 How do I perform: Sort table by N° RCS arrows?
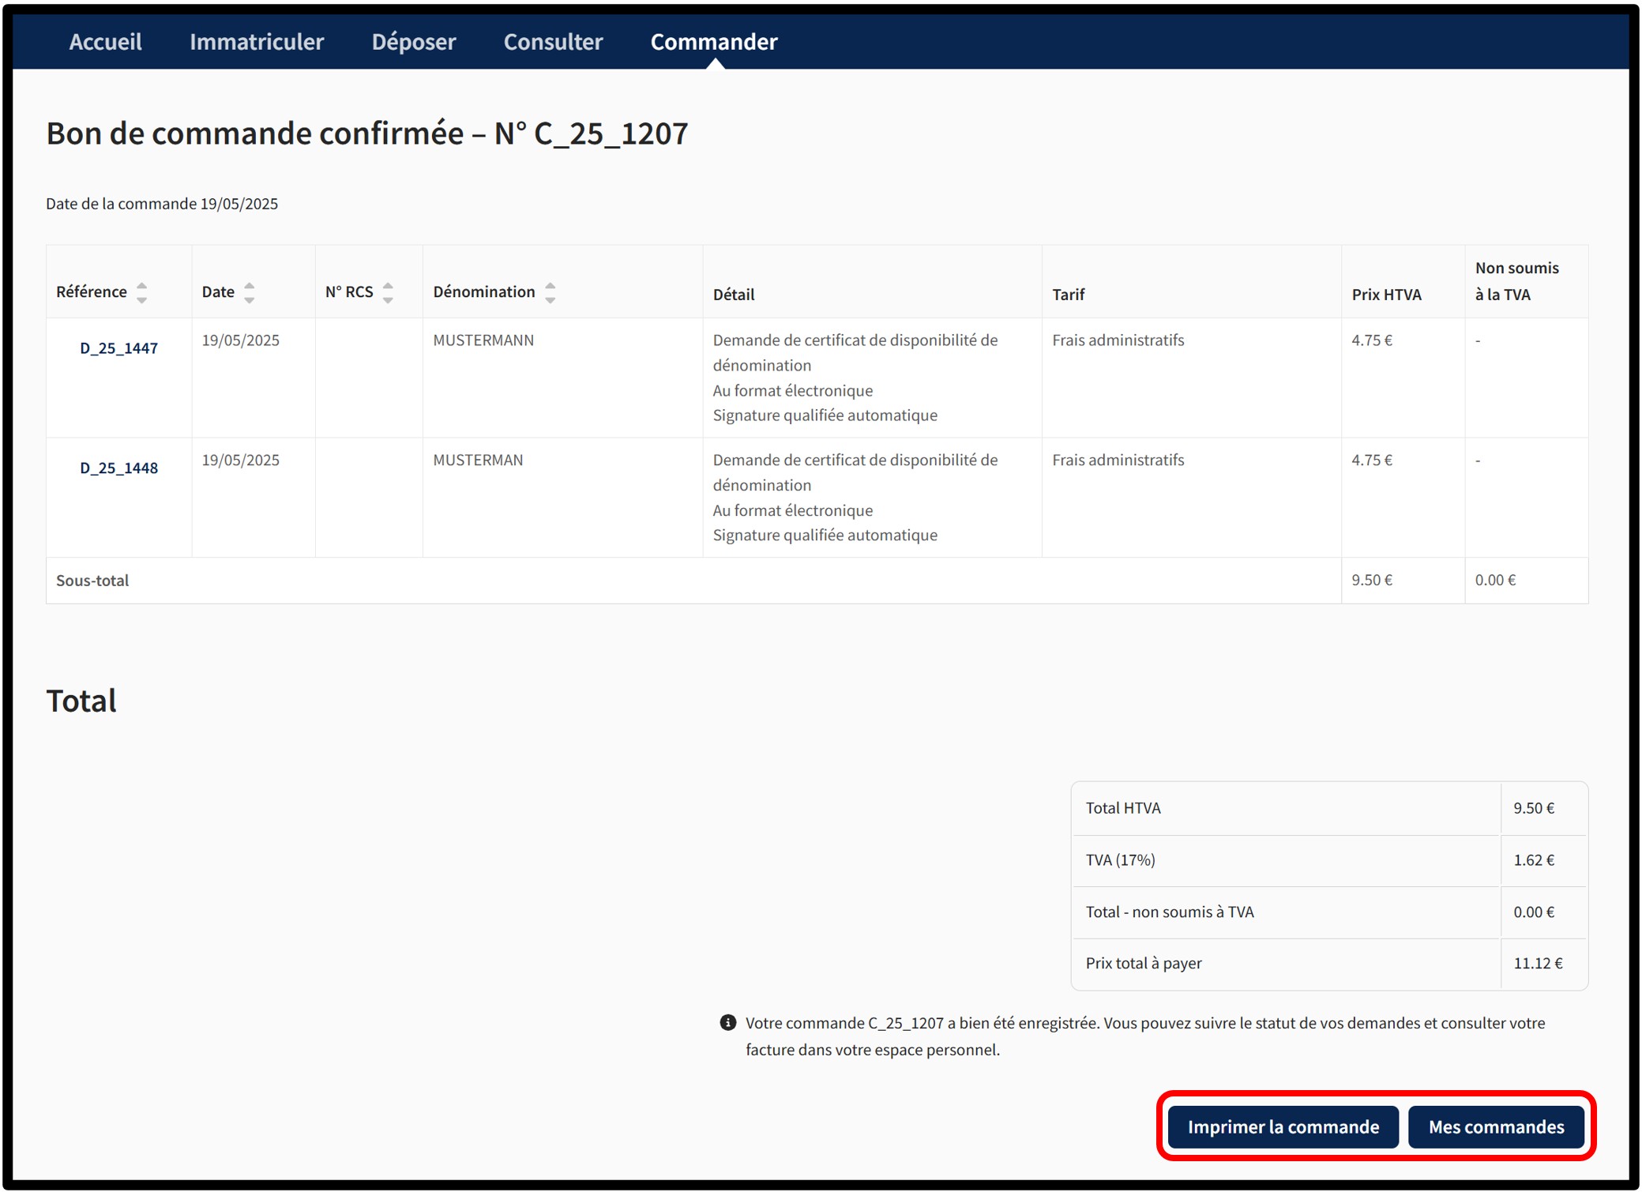point(388,292)
